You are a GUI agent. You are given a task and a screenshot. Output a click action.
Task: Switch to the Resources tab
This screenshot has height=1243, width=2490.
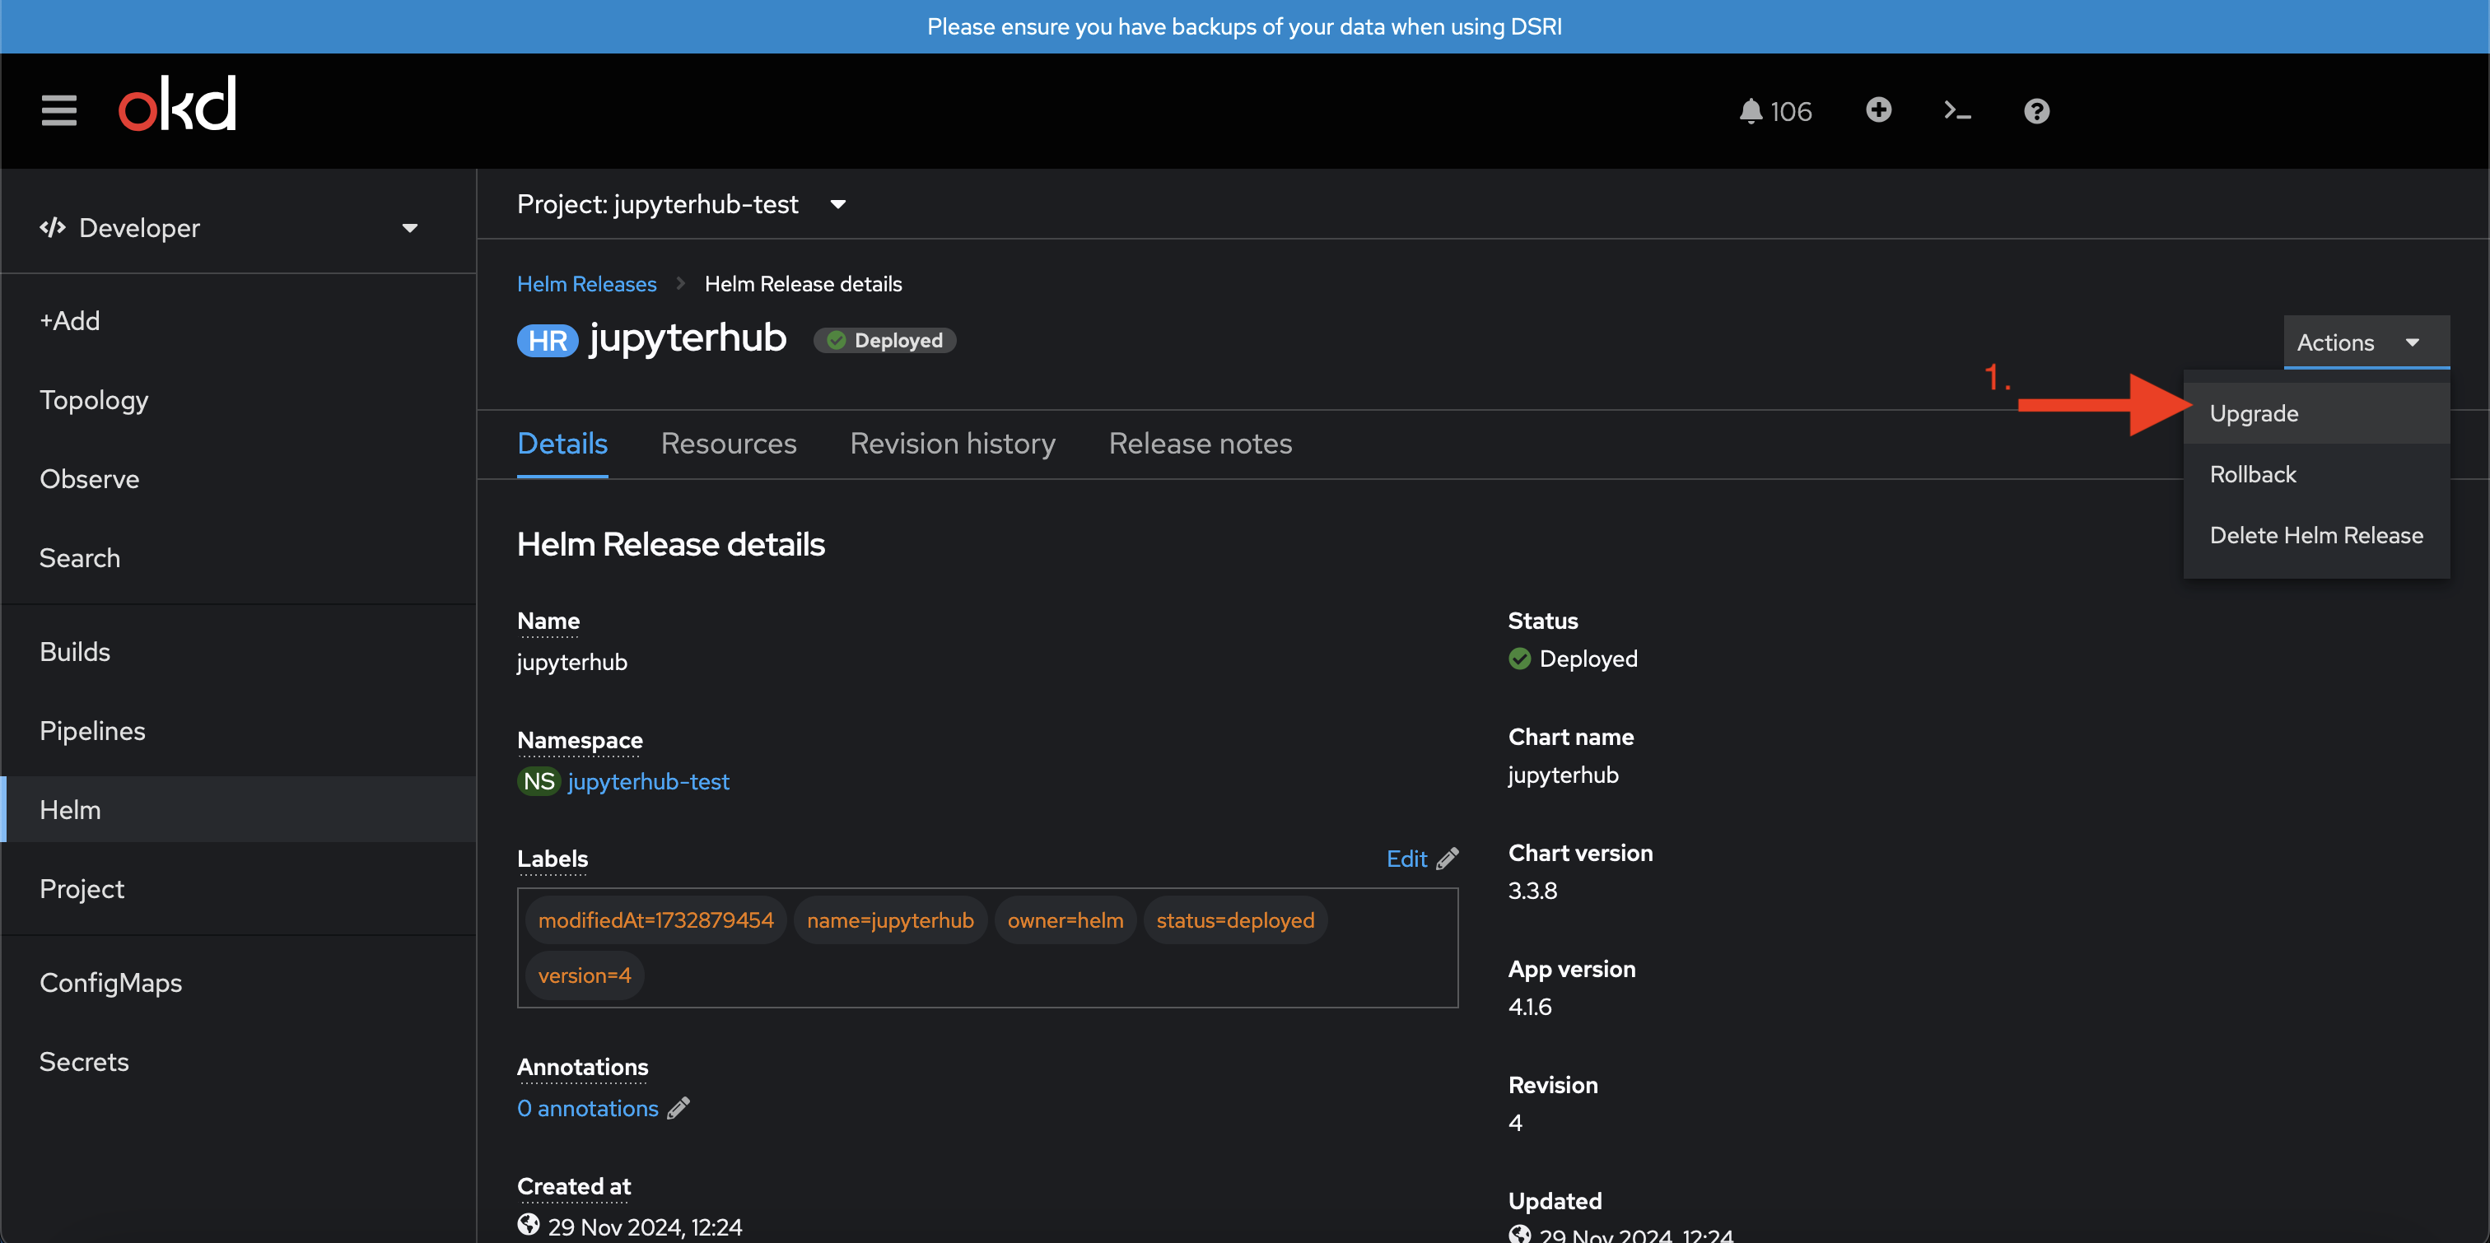tap(729, 444)
